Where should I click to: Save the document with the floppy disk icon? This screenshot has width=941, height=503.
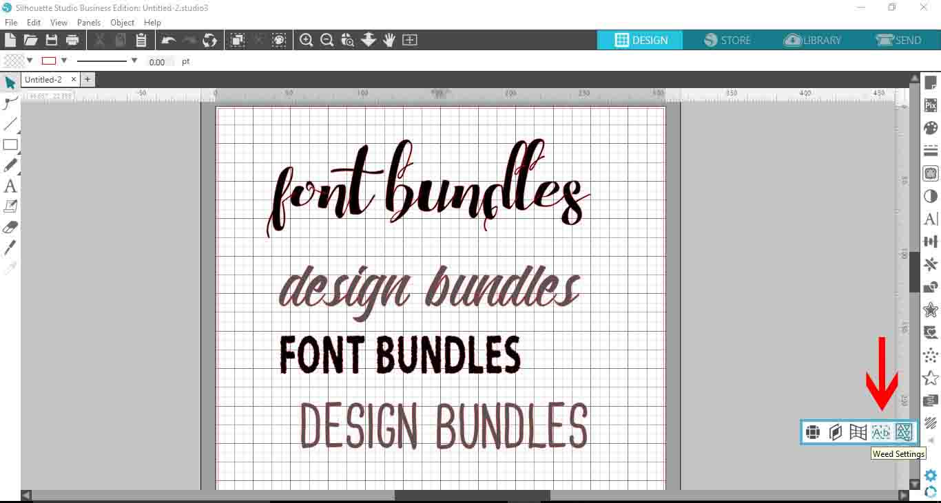click(x=52, y=40)
